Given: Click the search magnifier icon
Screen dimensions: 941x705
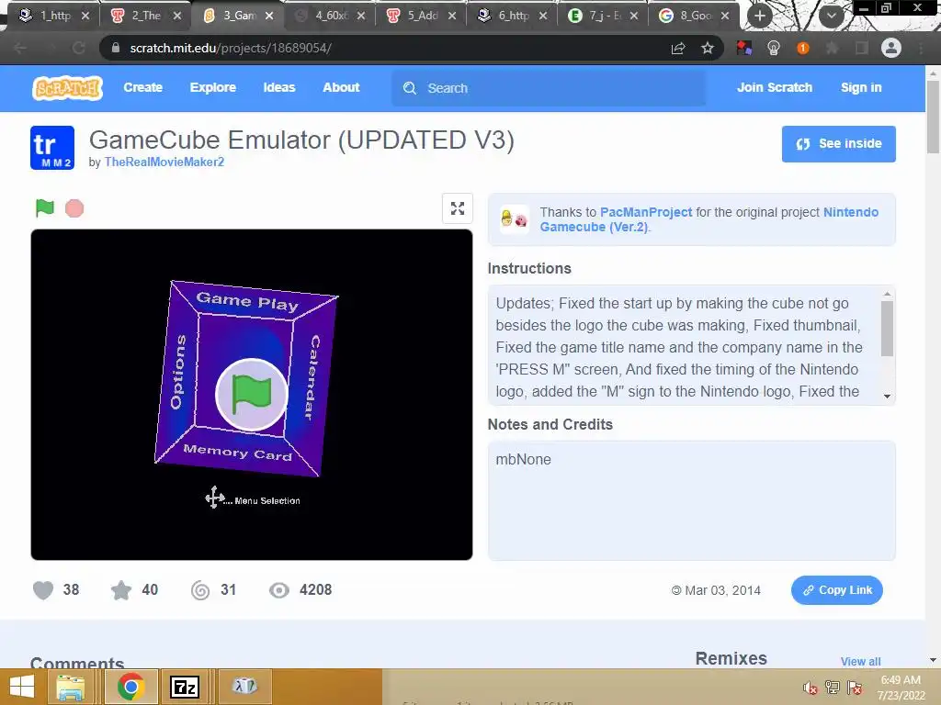Looking at the screenshot, I should coord(410,88).
